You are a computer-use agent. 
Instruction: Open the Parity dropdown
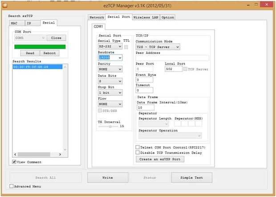[110, 69]
